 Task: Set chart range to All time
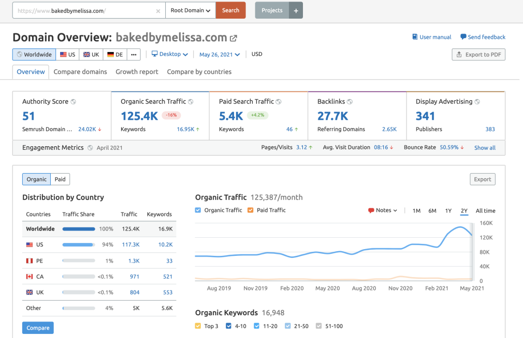(x=485, y=211)
